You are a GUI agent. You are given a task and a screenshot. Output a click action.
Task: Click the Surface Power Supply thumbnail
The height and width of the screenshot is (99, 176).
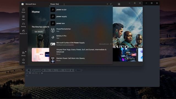point(53,44)
